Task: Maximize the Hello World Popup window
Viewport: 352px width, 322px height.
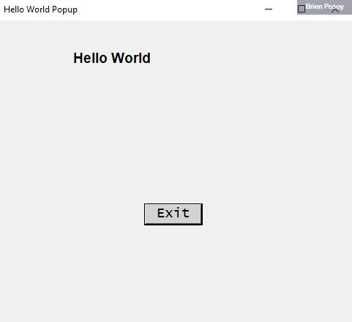Action: (x=302, y=9)
